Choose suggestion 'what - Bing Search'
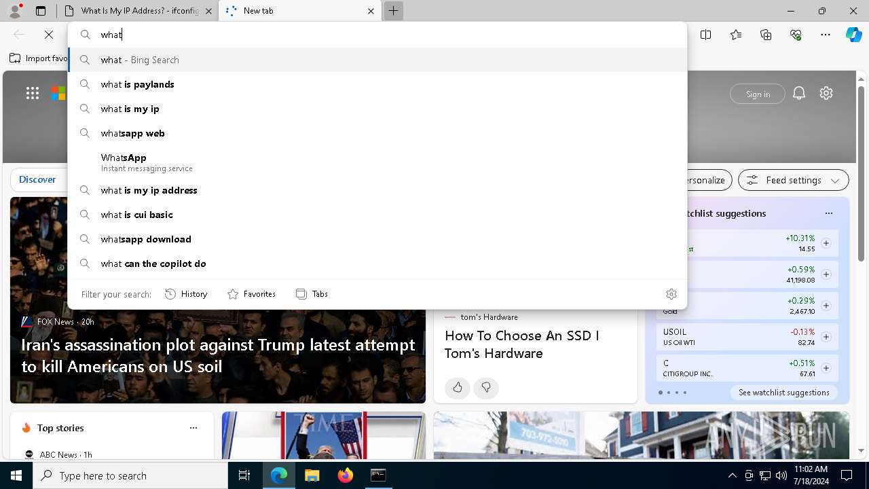Viewport: 869px width, 489px height. tap(377, 60)
